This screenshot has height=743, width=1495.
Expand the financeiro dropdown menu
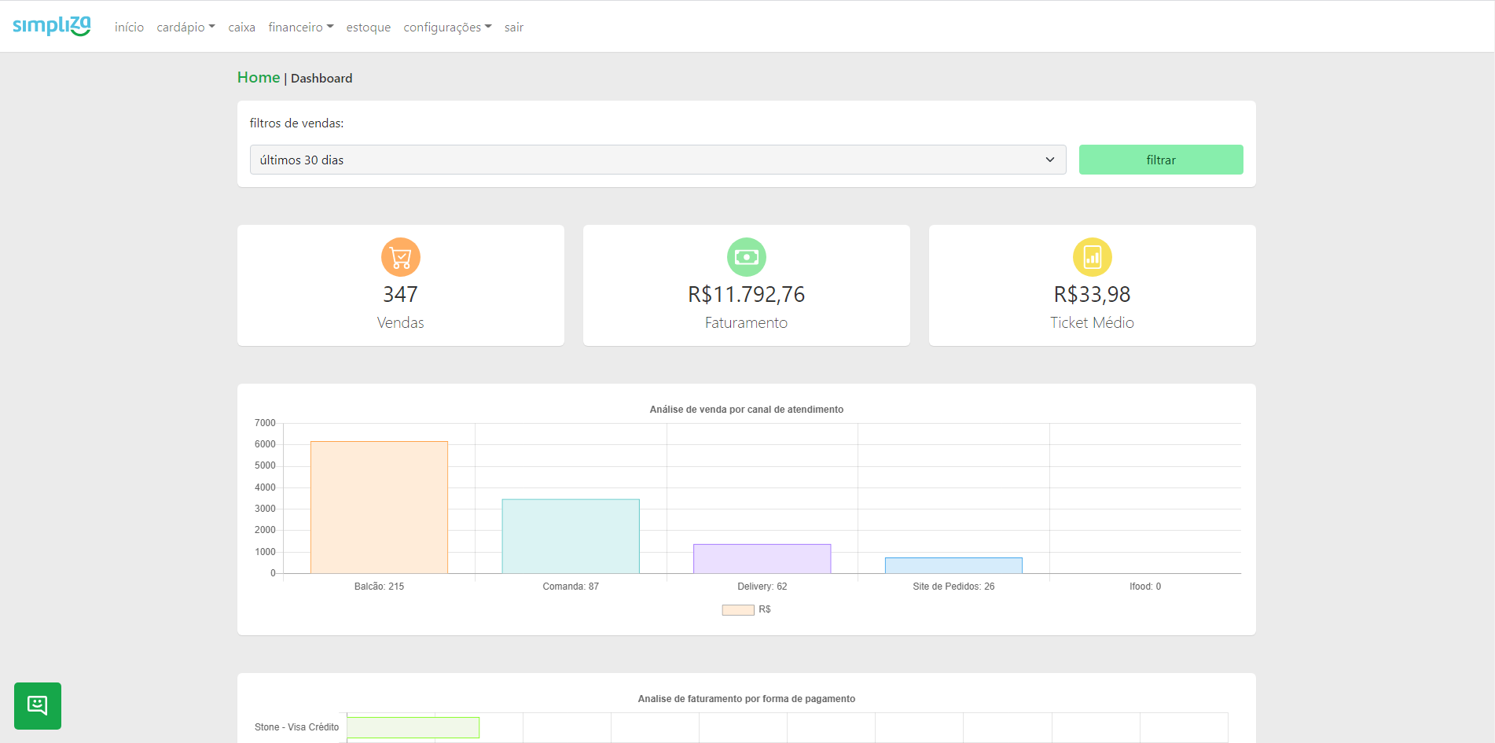[x=301, y=27]
